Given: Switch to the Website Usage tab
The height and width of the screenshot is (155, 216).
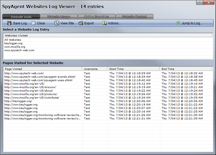Looking at the screenshot, I should 59,17.
